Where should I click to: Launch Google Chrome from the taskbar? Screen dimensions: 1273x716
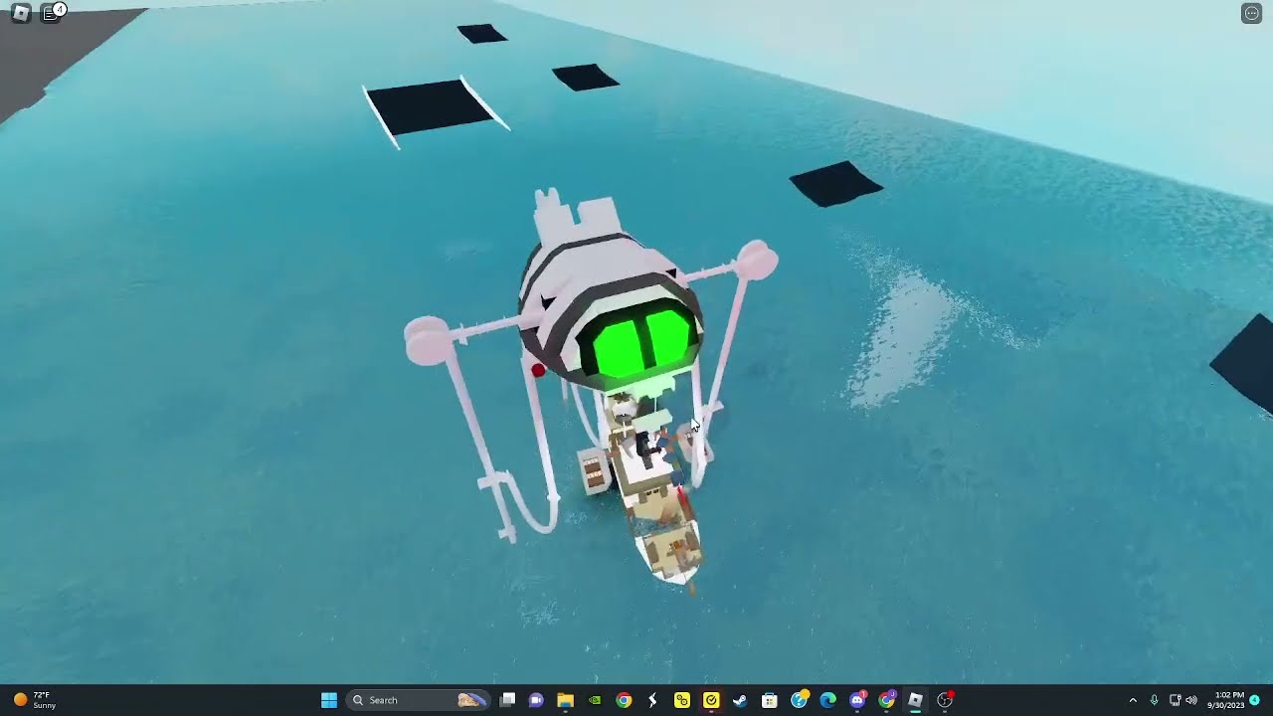624,700
